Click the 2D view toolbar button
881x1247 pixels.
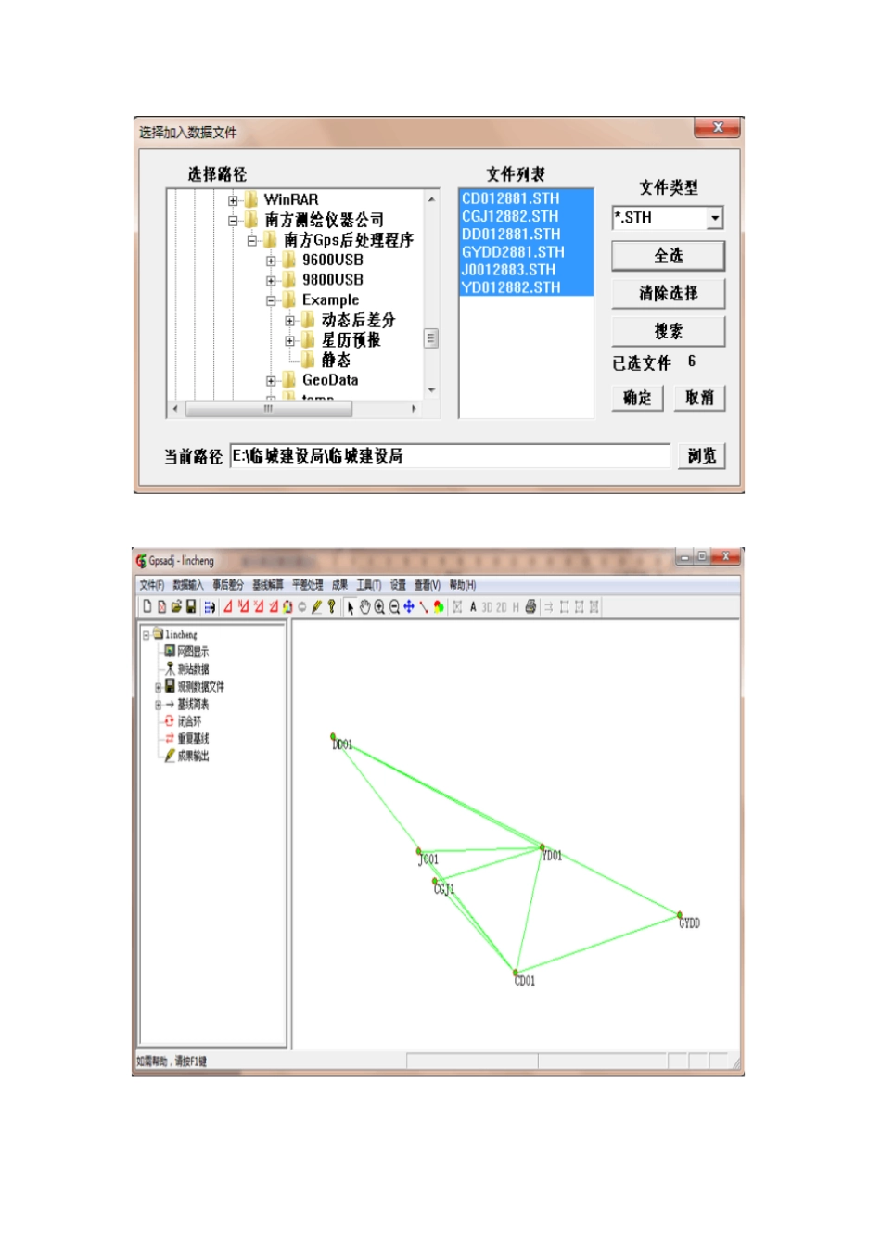(502, 606)
